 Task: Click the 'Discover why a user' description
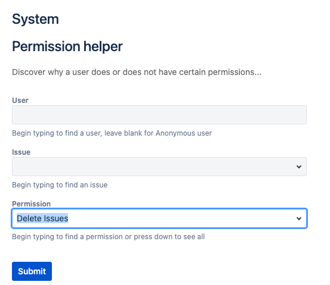137,72
